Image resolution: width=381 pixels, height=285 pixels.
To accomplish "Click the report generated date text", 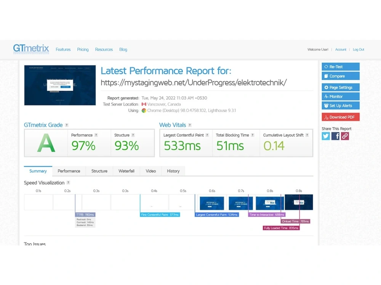I will [x=174, y=98].
